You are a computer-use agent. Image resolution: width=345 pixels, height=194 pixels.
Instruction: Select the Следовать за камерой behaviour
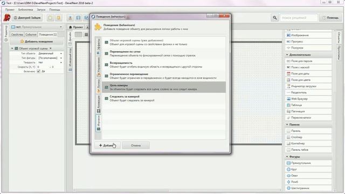pos(164,98)
